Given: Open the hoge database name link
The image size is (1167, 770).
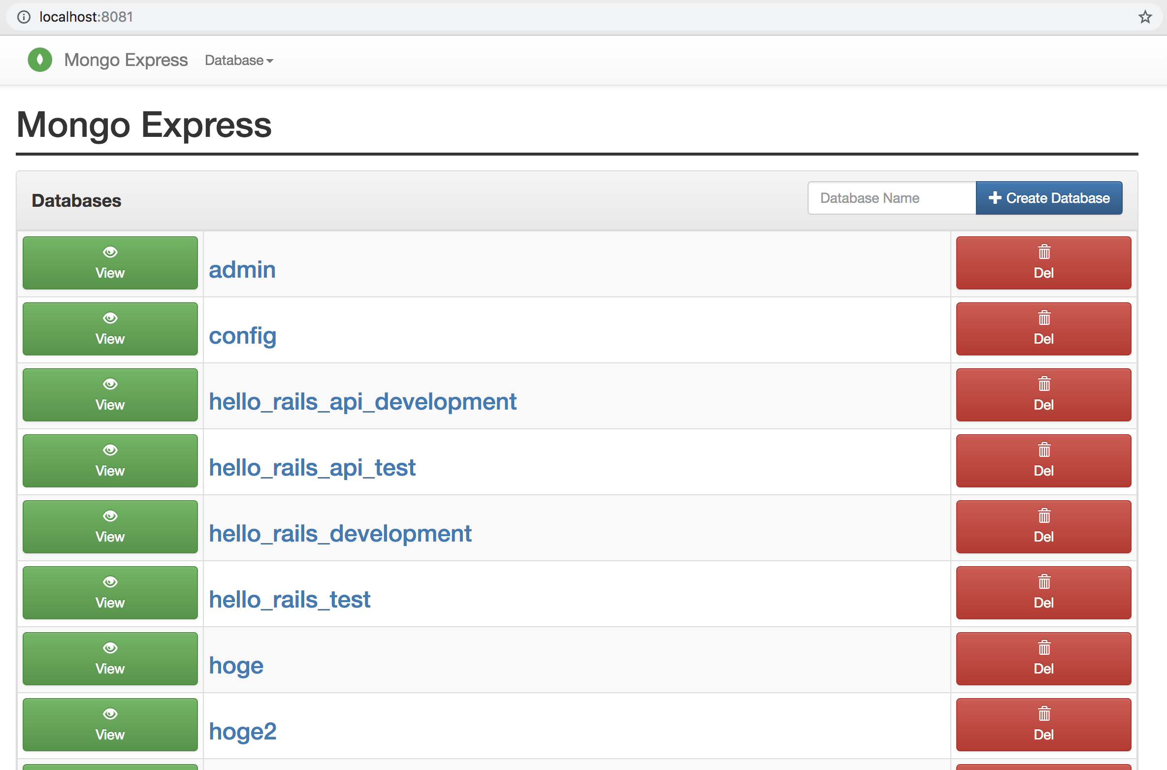Looking at the screenshot, I should 236,667.
